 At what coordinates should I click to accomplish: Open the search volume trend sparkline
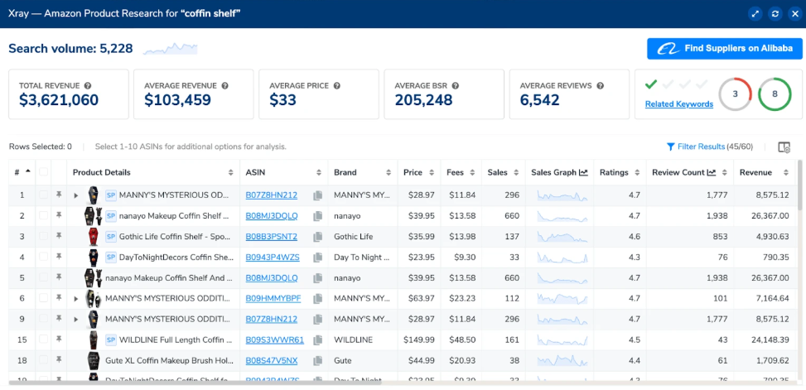click(x=170, y=49)
